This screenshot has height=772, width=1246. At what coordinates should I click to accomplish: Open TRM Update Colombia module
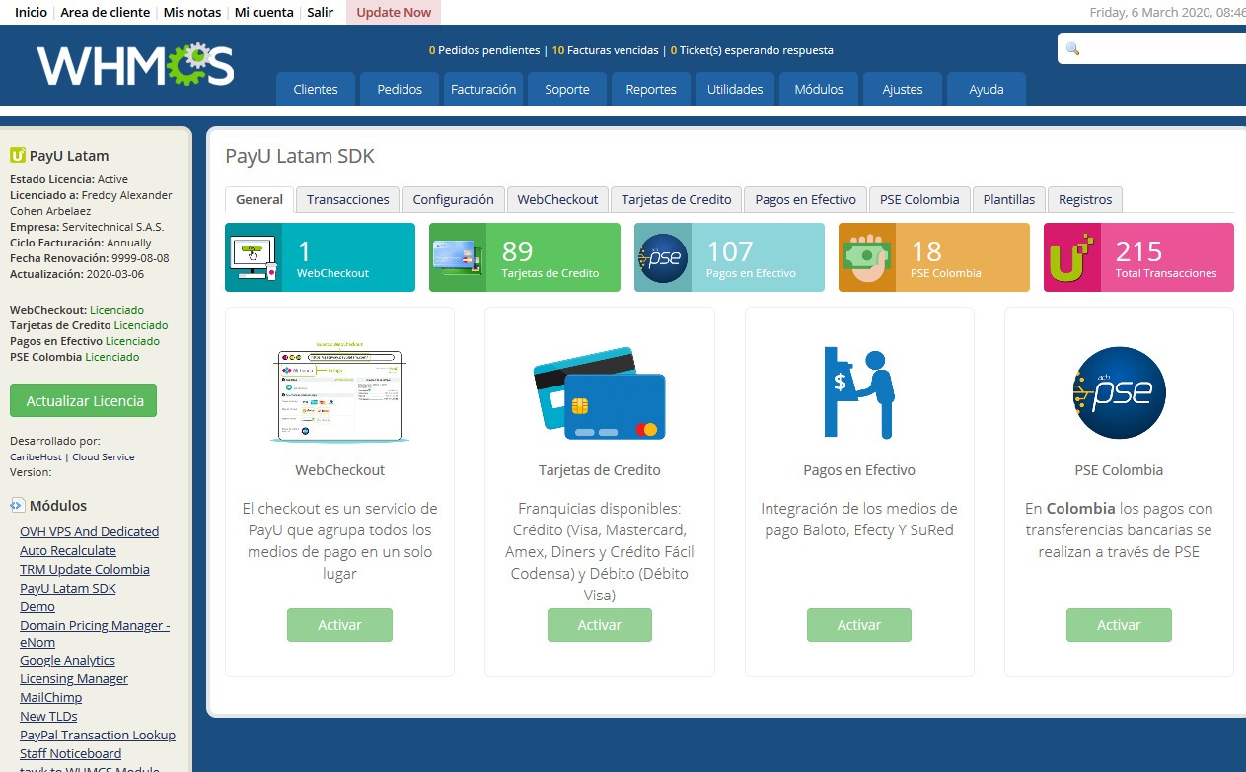(x=85, y=569)
